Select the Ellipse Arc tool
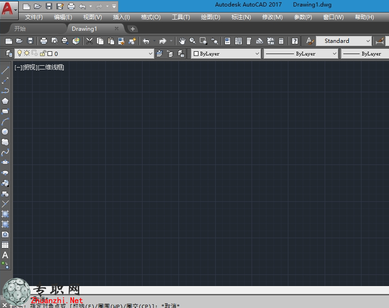Viewport: 389px width, 308px height. 5,173
